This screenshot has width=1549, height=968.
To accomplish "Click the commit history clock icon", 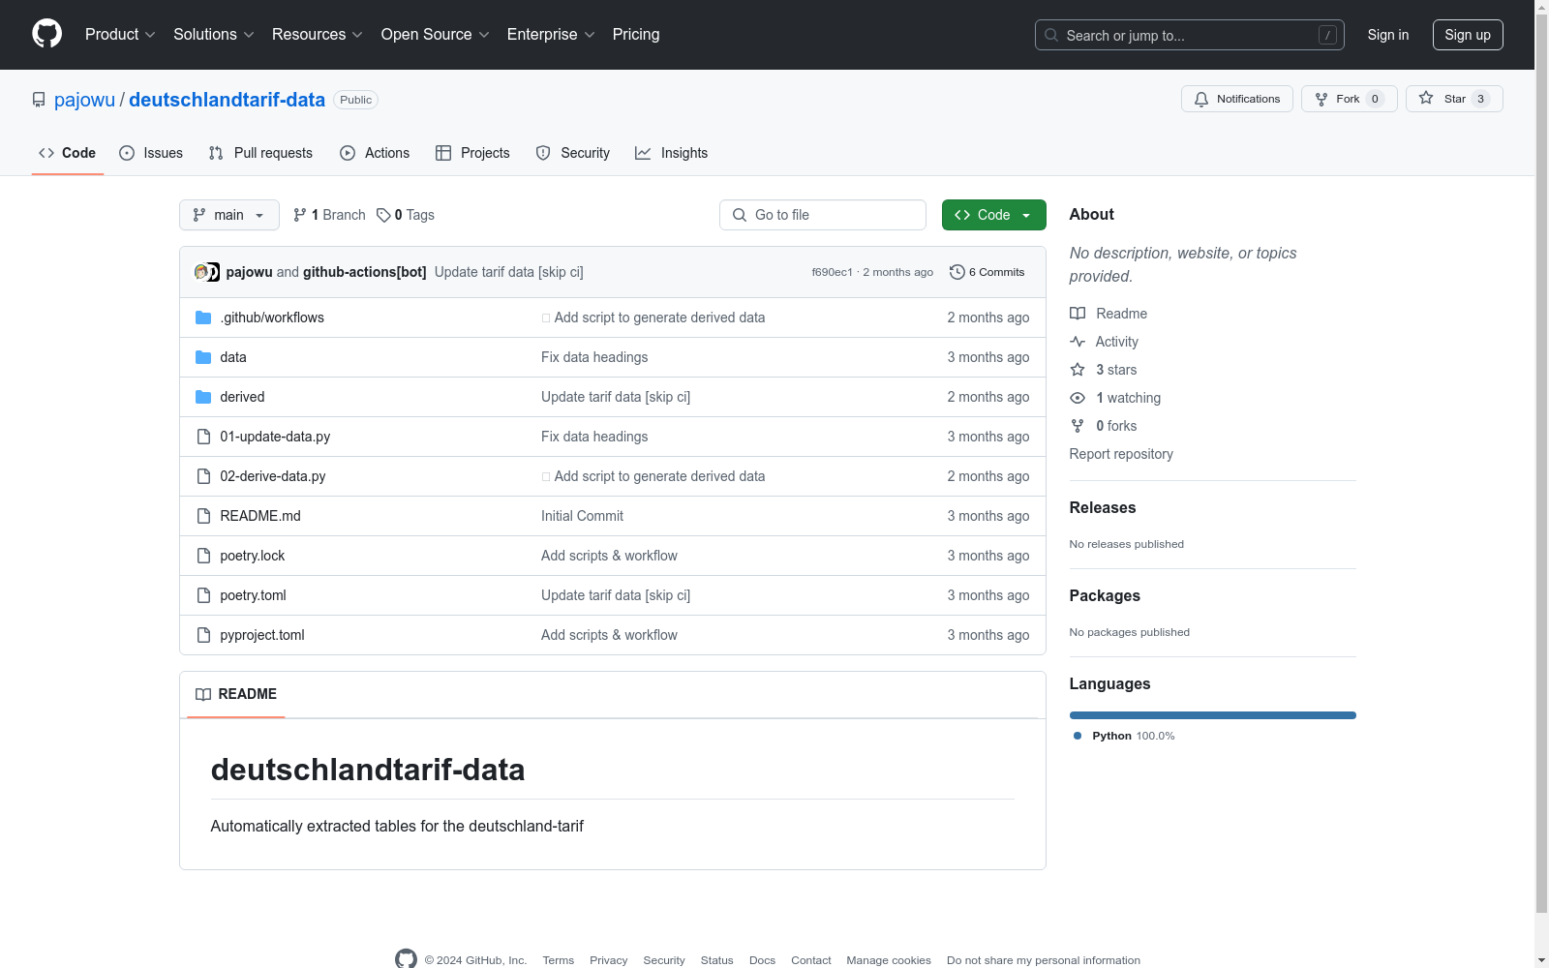I will pyautogui.click(x=957, y=272).
